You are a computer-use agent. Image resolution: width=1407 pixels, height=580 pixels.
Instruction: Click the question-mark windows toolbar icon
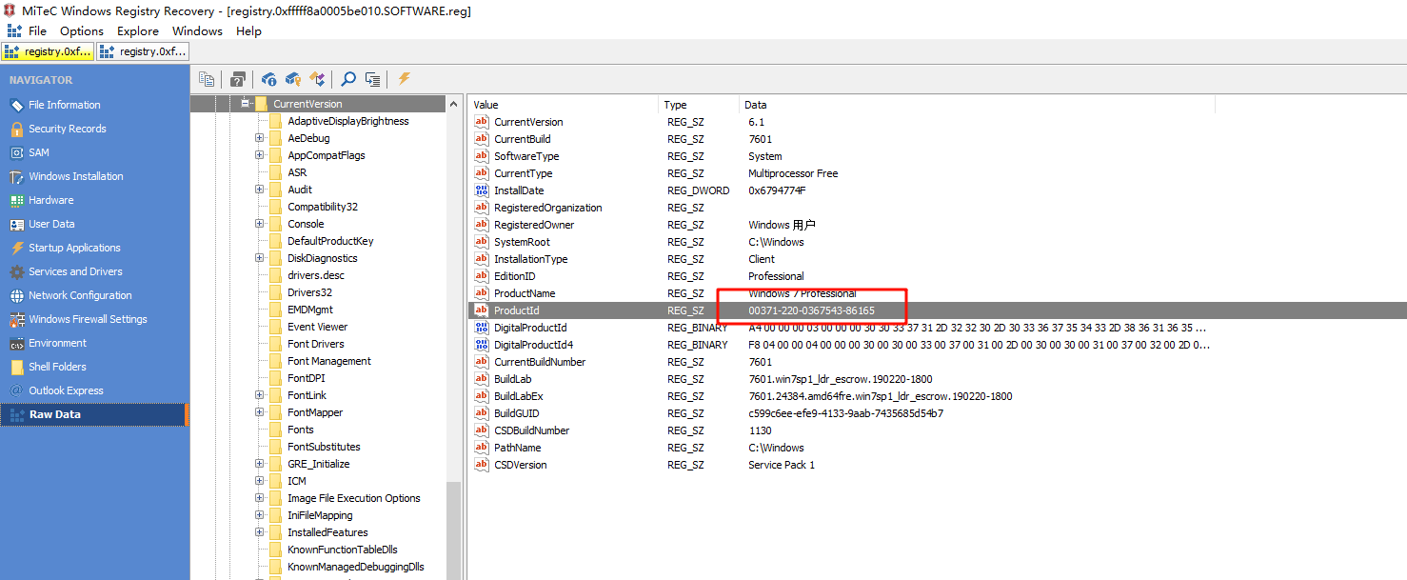coord(238,79)
